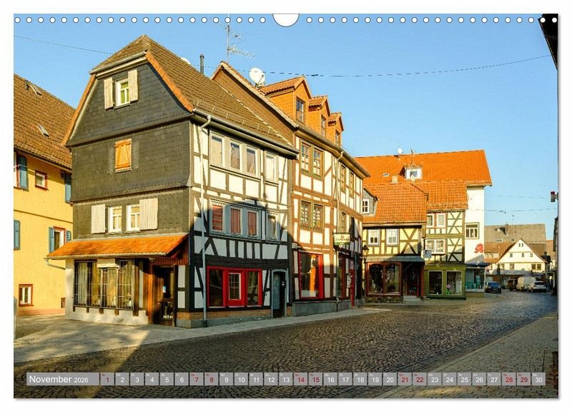
Task: Select day 19 in the calendar strip
Action: pyautogui.click(x=375, y=379)
